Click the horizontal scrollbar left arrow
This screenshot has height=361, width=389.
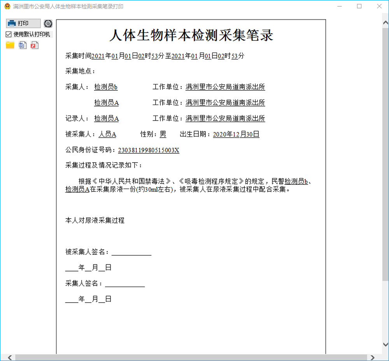point(10,357)
